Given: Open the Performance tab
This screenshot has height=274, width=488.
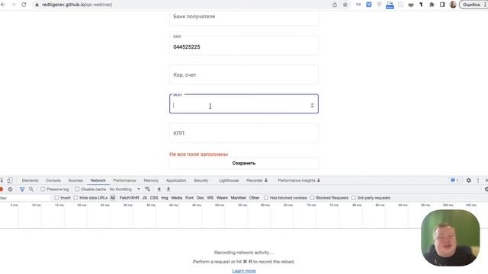Looking at the screenshot, I should pos(124,180).
